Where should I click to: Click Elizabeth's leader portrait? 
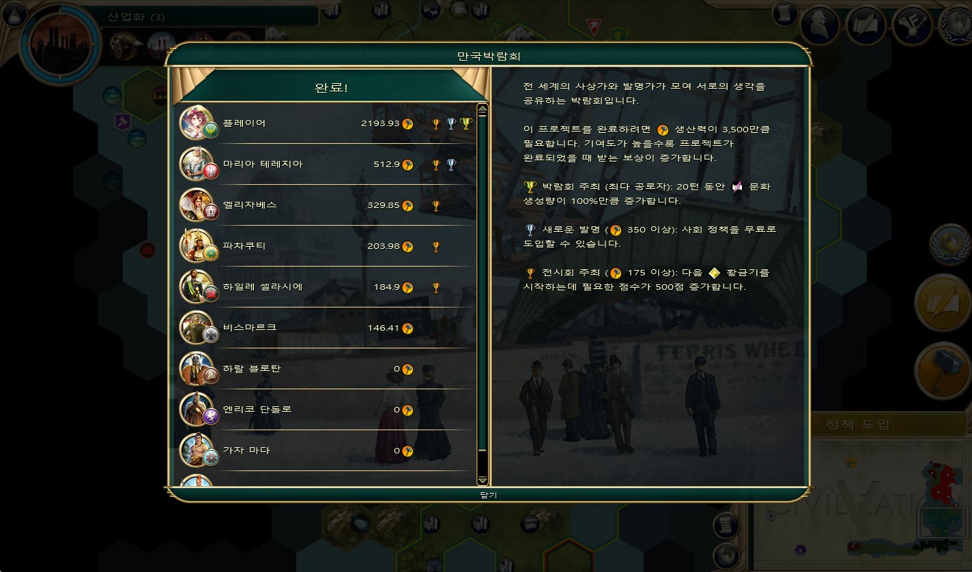coord(197,205)
